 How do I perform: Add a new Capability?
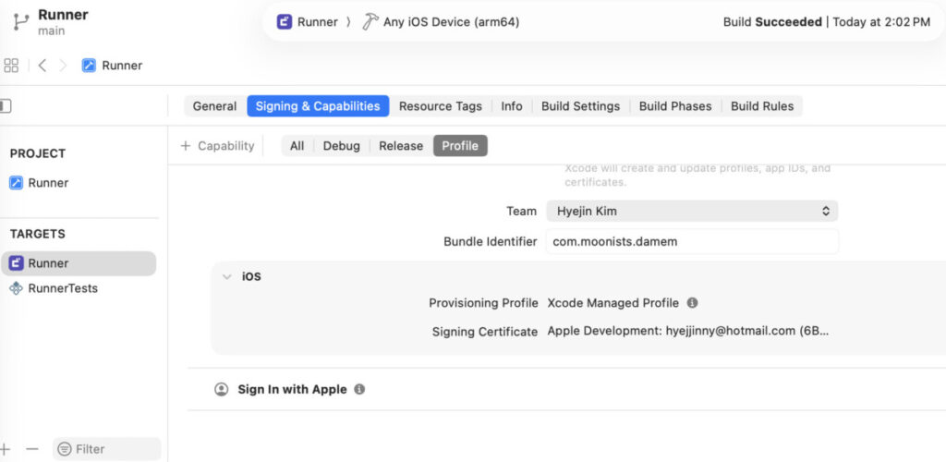[218, 146]
